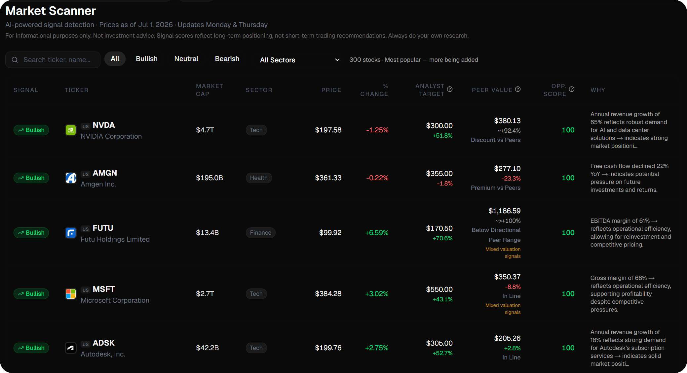Click the Finance sector tag for FUTU
This screenshot has width=687, height=373.
[260, 233]
